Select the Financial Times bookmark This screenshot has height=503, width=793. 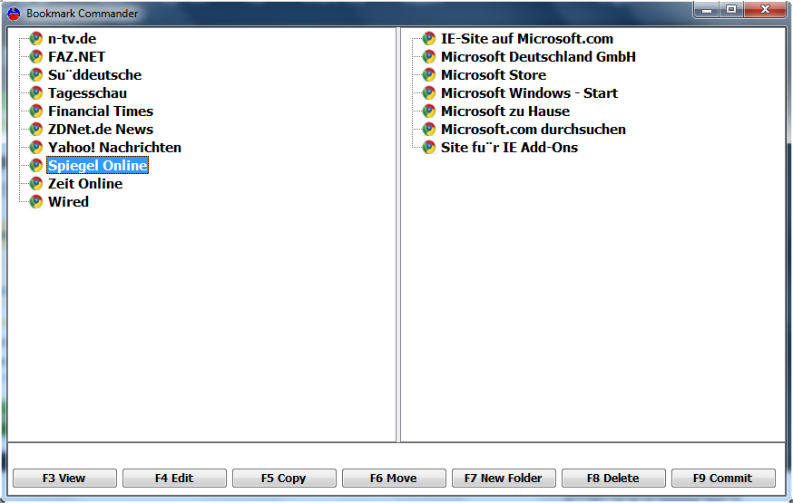pos(100,111)
